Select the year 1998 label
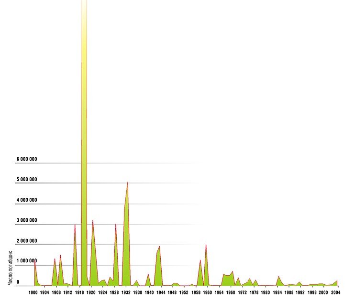Image resolution: width=354 pixels, height=302 pixels. coord(312,293)
